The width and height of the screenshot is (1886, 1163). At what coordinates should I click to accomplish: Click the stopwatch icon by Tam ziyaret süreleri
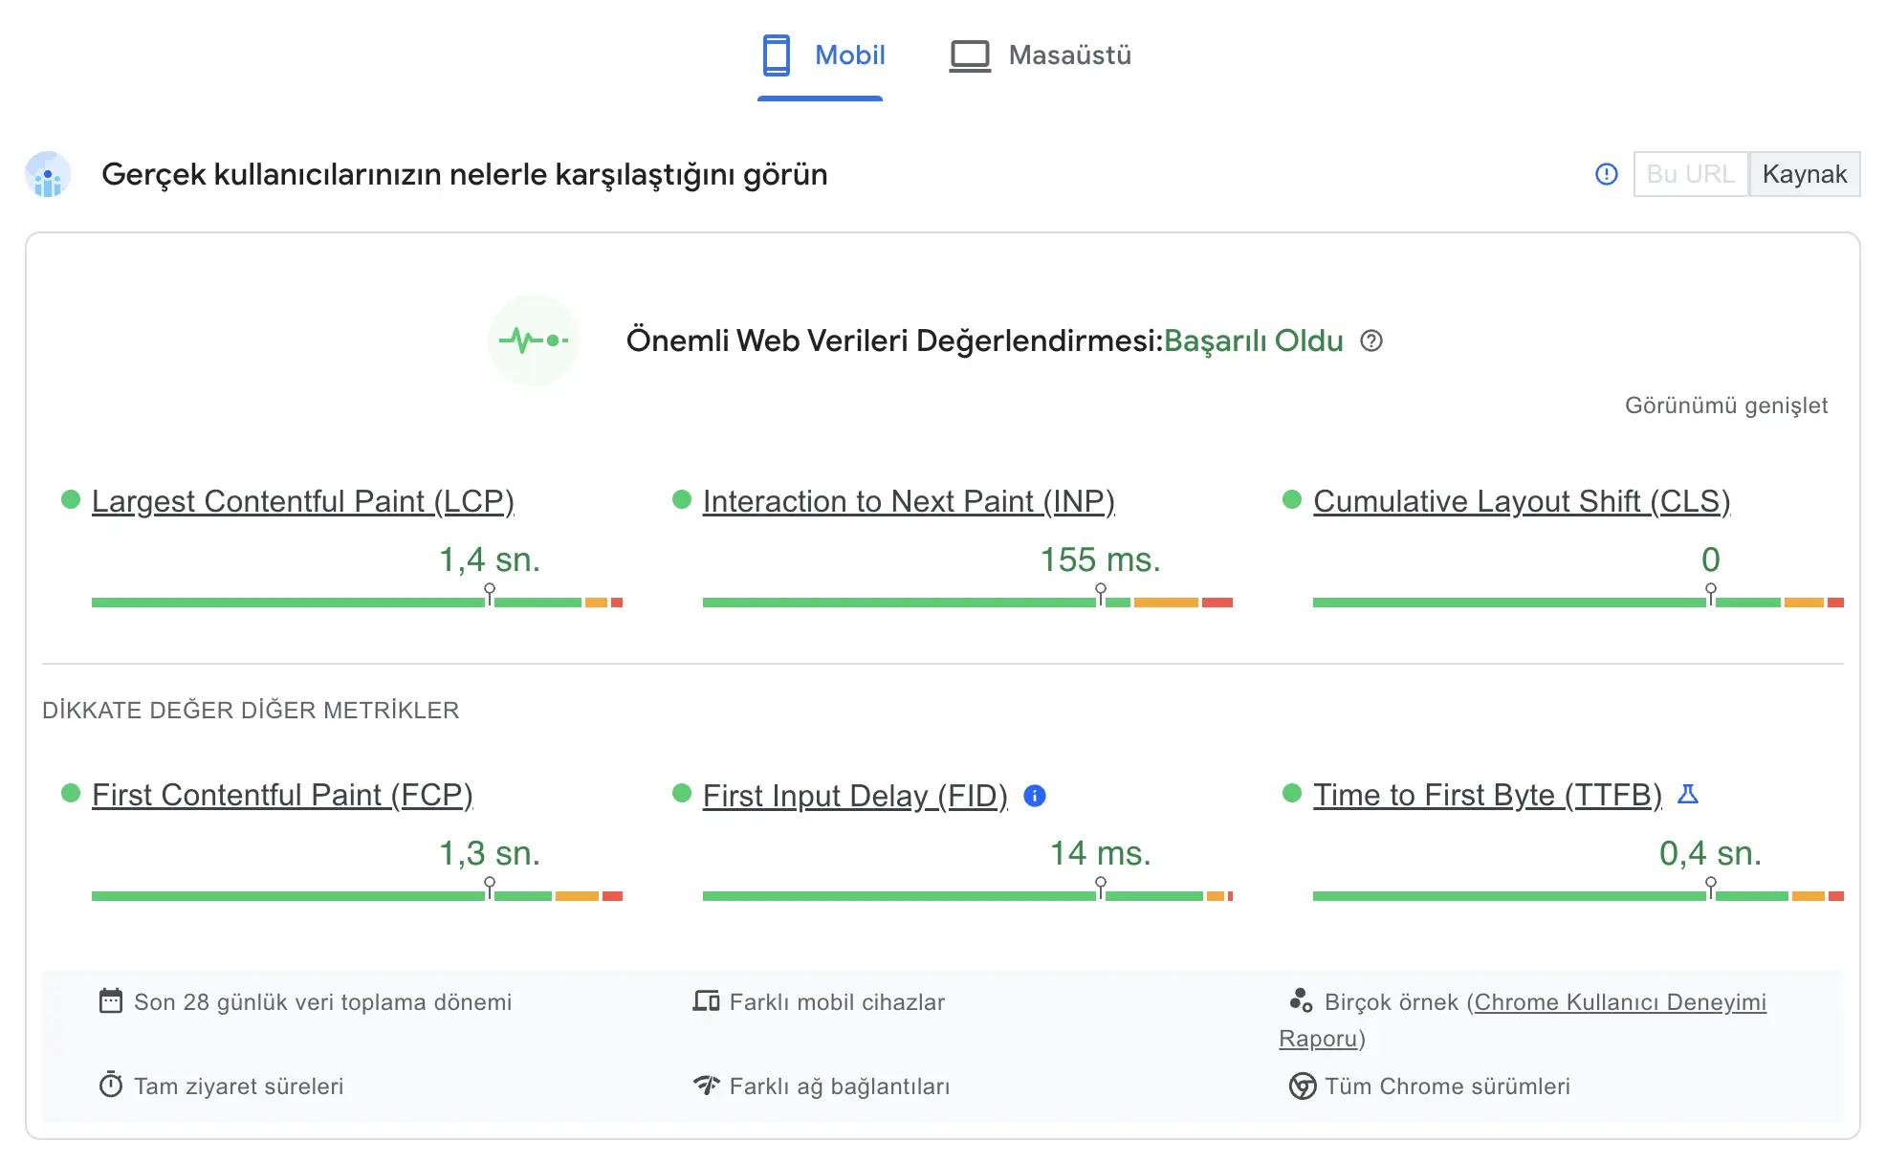click(111, 1086)
